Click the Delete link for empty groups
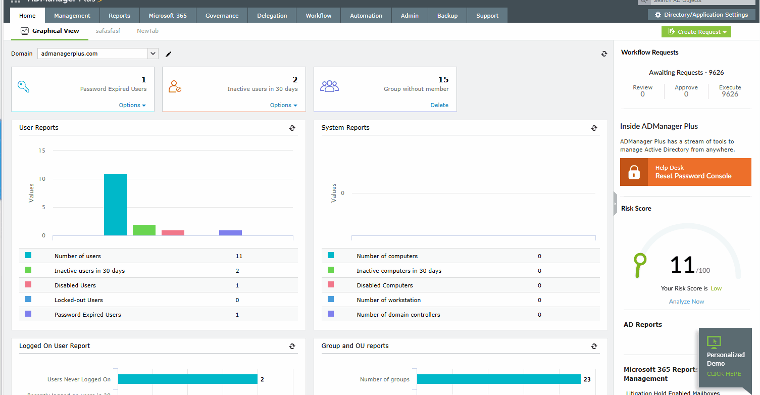Image resolution: width=760 pixels, height=395 pixels. [x=439, y=105]
